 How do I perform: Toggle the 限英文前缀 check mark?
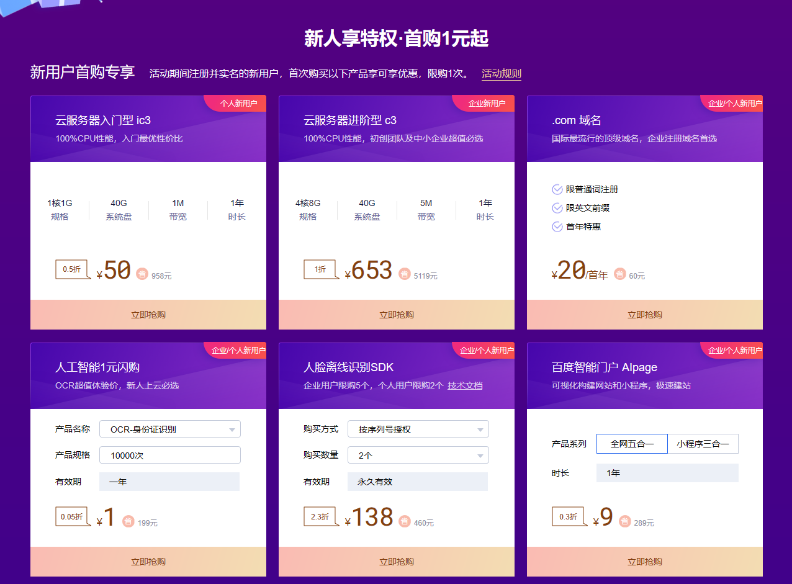click(x=557, y=208)
